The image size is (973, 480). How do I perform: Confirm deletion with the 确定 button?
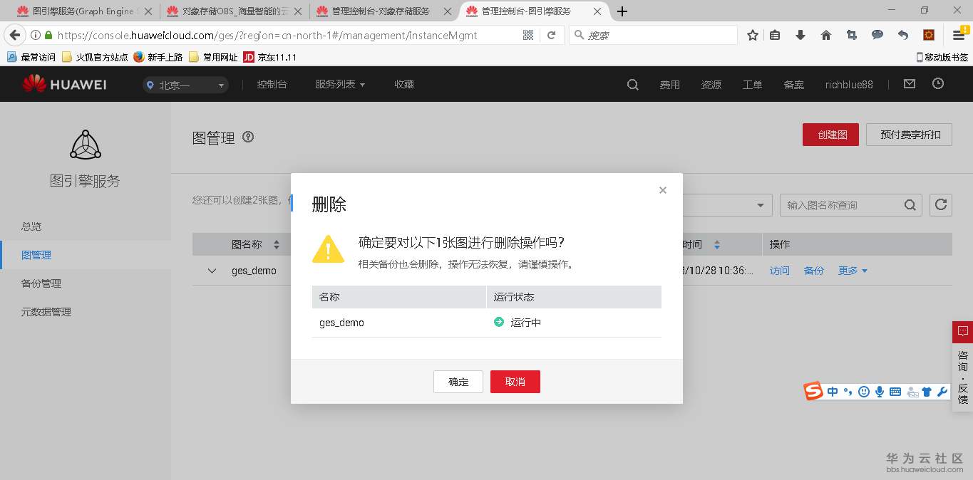pyautogui.click(x=458, y=381)
